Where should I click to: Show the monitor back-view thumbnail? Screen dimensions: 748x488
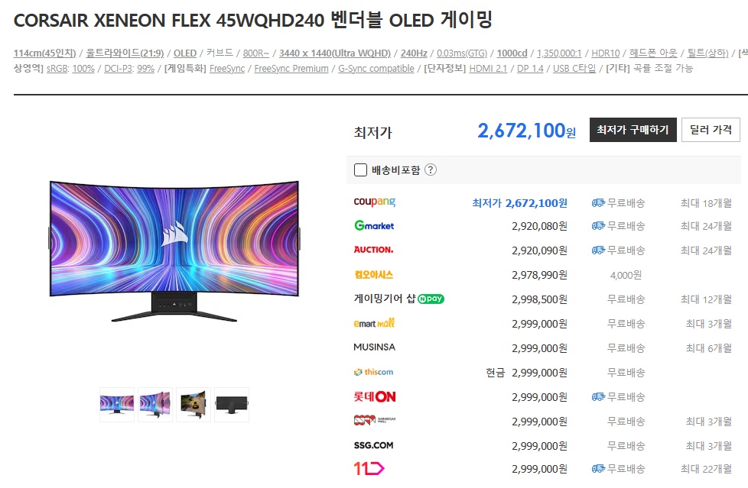pos(232,405)
